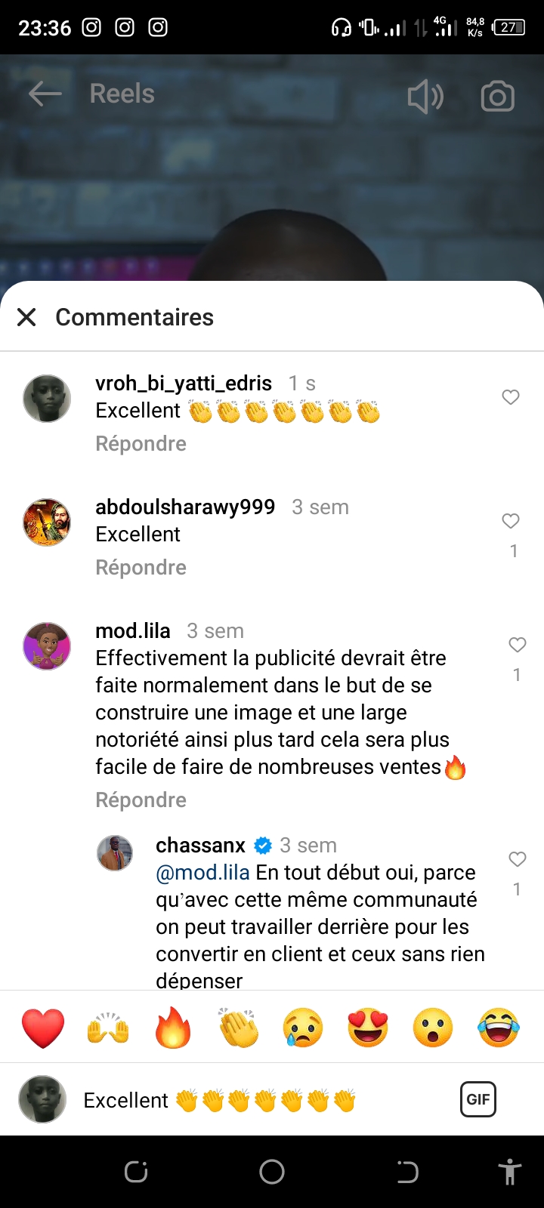Image resolution: width=544 pixels, height=1208 pixels.
Task: Insert the laughing with tears emoji
Action: (x=499, y=1028)
